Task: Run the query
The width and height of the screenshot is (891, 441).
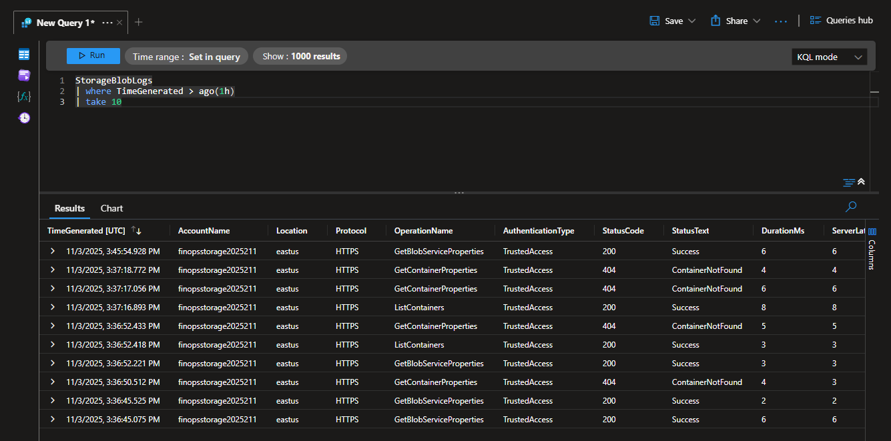Action: tap(93, 56)
